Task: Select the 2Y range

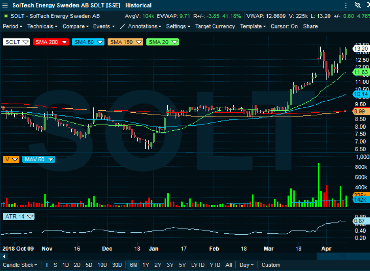Action: point(158,265)
